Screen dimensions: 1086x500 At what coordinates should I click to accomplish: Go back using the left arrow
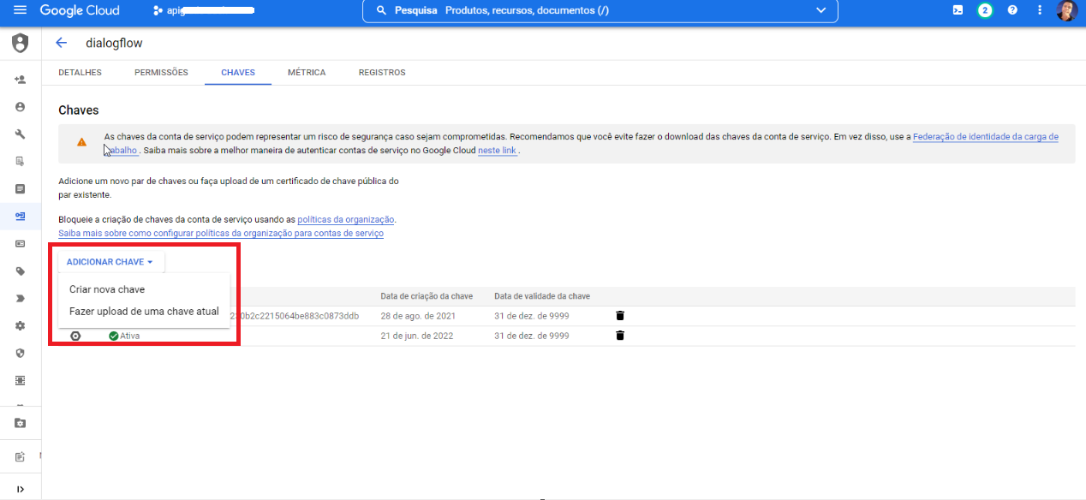[x=61, y=43]
